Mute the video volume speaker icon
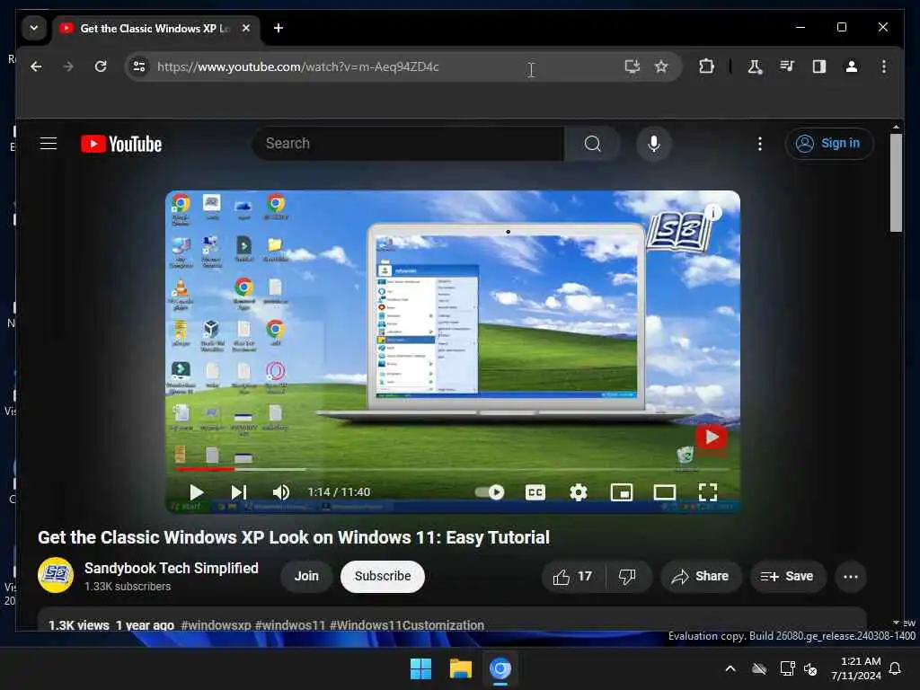Viewport: 920px width, 690px height. tap(281, 491)
